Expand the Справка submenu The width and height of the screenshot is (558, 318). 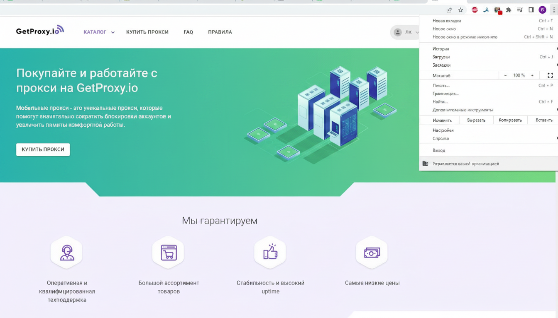[489, 138]
